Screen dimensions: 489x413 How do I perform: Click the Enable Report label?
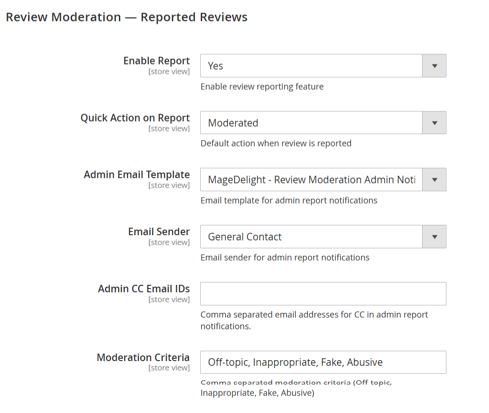coord(157,61)
